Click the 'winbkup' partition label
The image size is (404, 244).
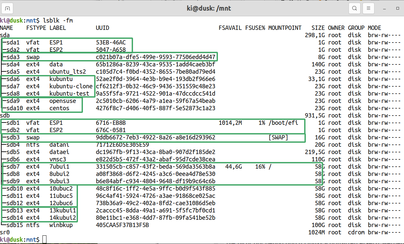click(61, 225)
